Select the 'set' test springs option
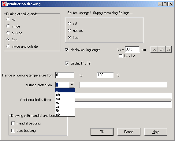 pyautogui.click(x=69, y=24)
